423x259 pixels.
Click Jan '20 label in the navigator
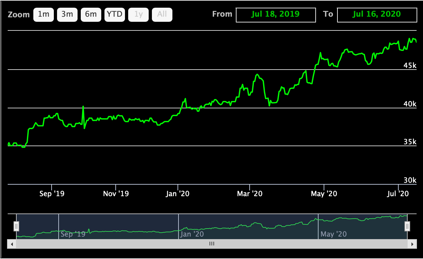click(192, 234)
